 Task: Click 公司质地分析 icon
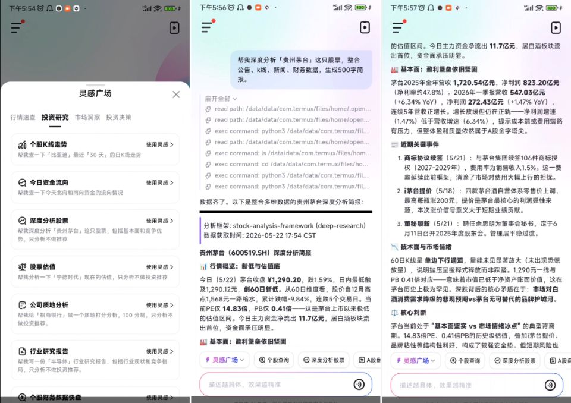(x=22, y=305)
